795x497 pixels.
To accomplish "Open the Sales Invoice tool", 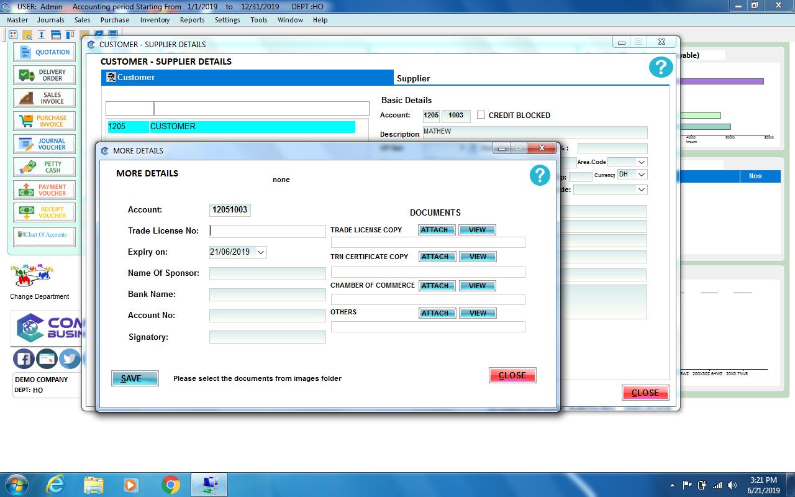I will coord(43,98).
